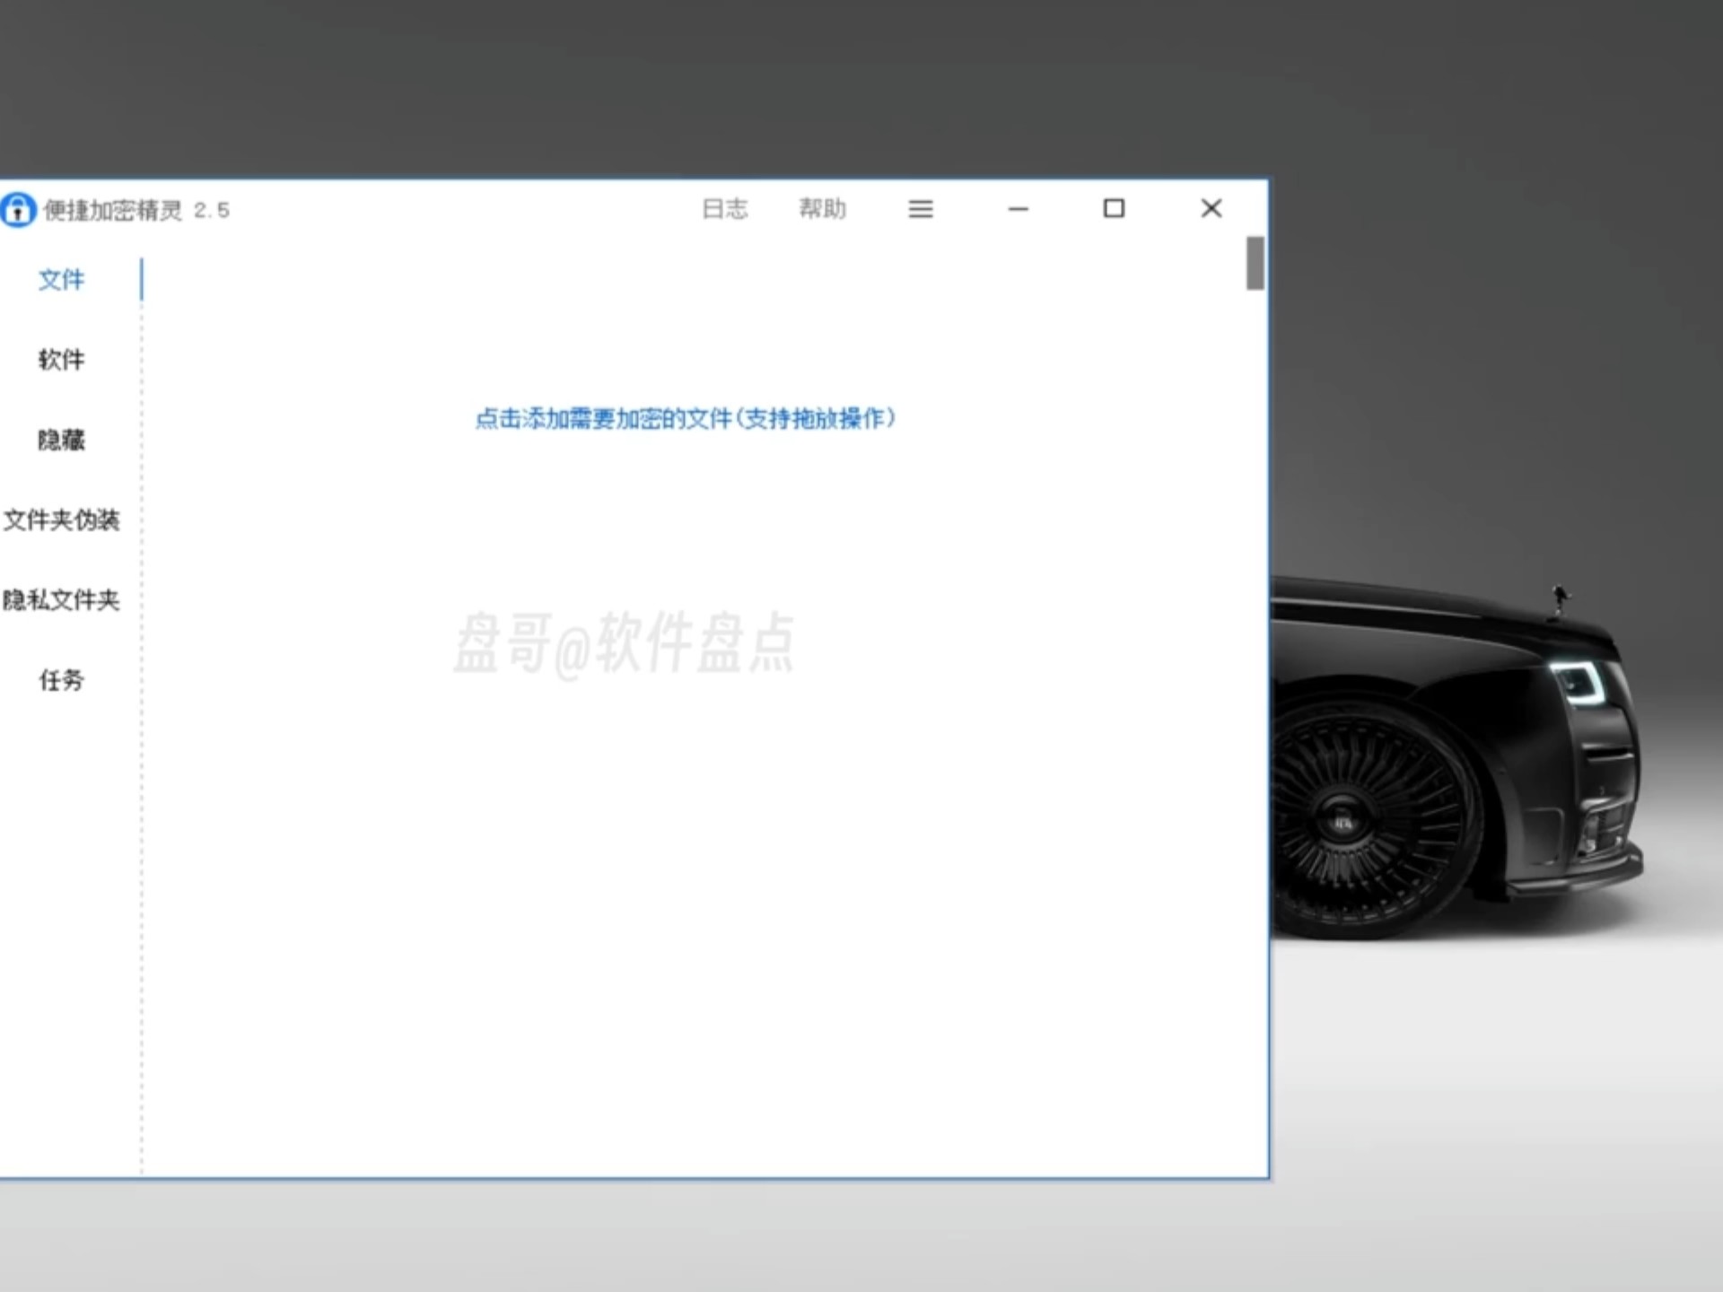The width and height of the screenshot is (1723, 1292).
Task: Switch to the 软件 tab
Action: click(62, 360)
